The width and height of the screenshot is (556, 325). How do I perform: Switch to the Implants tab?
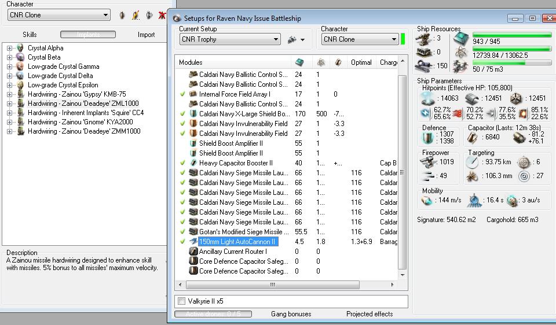pyautogui.click(x=88, y=34)
